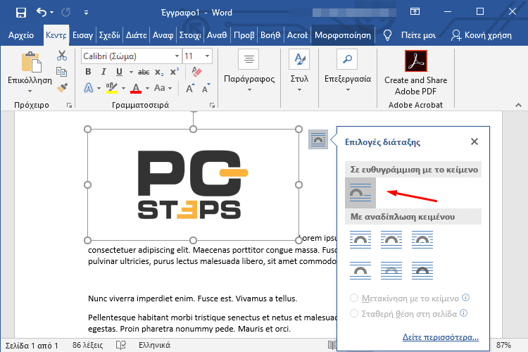Toggle strikethrough formatting
This screenshot has height=352, width=528.
click(144, 72)
